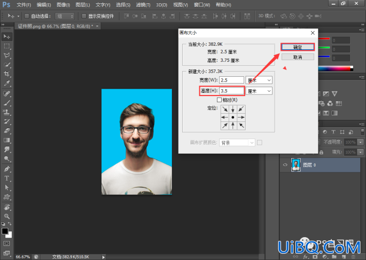Image resolution: width=366 pixels, height=260 pixels.
Task: Select the Clone Stamp tool
Action: pyautogui.click(x=7, y=112)
